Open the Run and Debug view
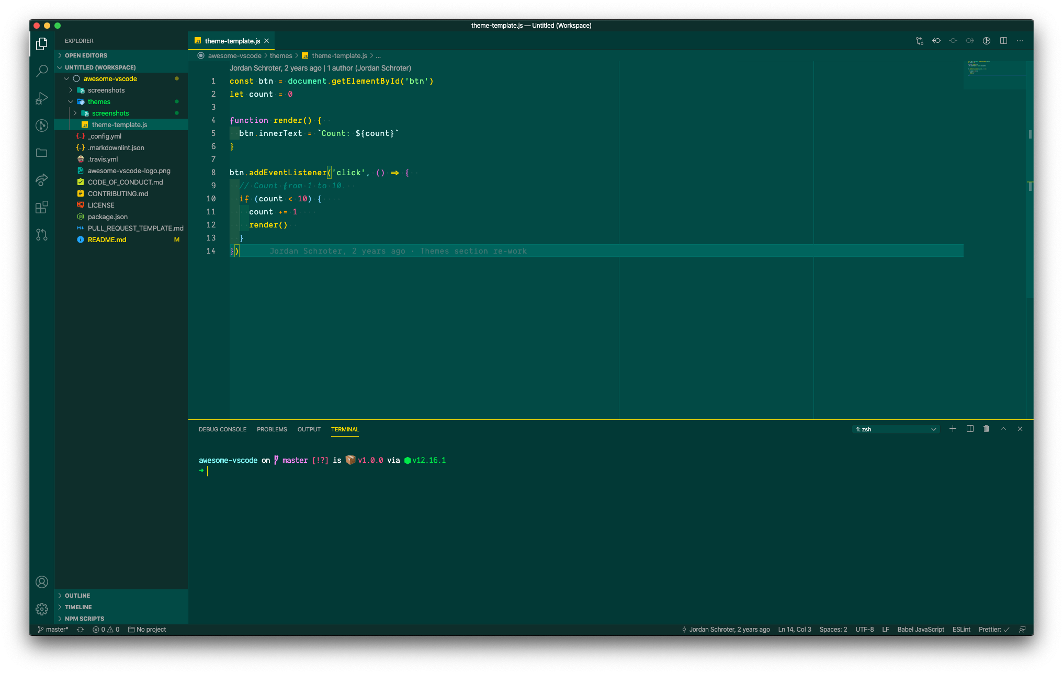This screenshot has width=1063, height=674. 42,98
